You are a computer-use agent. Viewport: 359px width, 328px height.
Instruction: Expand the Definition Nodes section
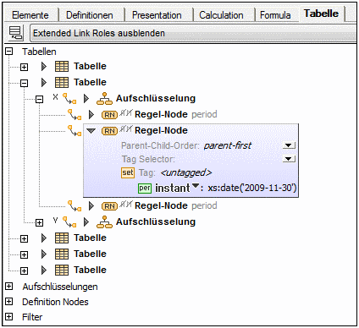[9, 302]
